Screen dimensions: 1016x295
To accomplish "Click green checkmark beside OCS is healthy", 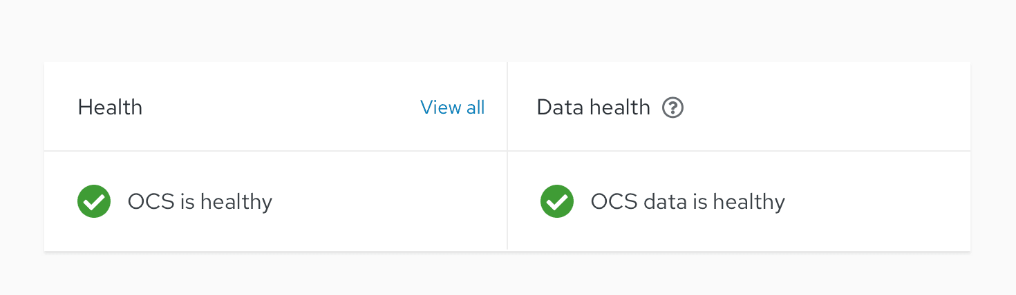I will [x=94, y=201].
